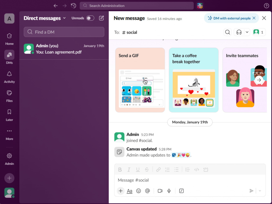
Task: Open the colorful app icon beside search
Action: (200, 6)
